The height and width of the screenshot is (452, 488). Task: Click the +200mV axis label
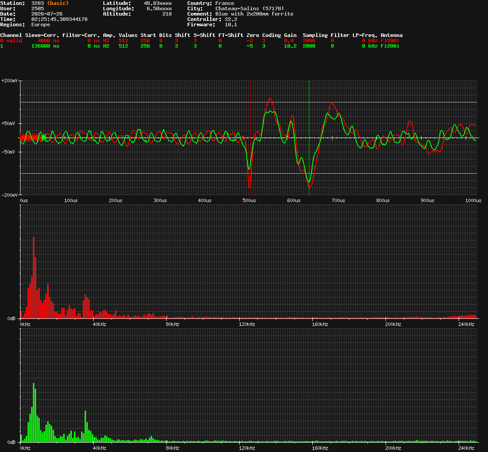click(x=9, y=81)
